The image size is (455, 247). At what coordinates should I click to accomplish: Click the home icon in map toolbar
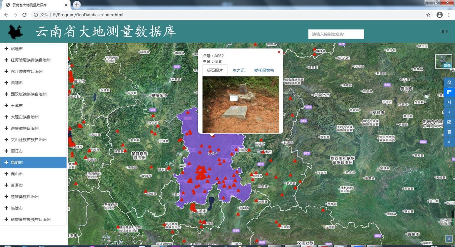tap(449, 82)
